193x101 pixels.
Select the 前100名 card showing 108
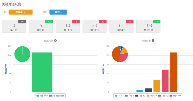[x=148, y=27]
